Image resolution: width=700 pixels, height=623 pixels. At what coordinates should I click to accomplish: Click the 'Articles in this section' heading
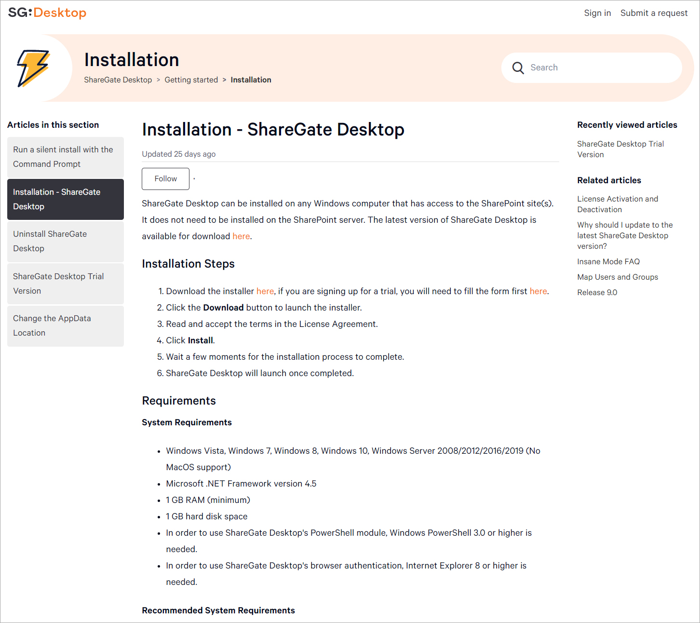53,125
